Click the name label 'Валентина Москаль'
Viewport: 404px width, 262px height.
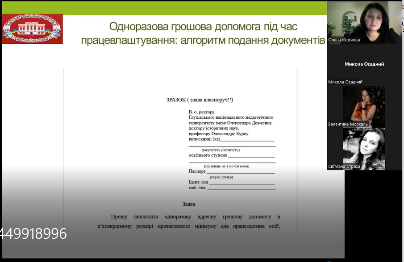[348, 124]
